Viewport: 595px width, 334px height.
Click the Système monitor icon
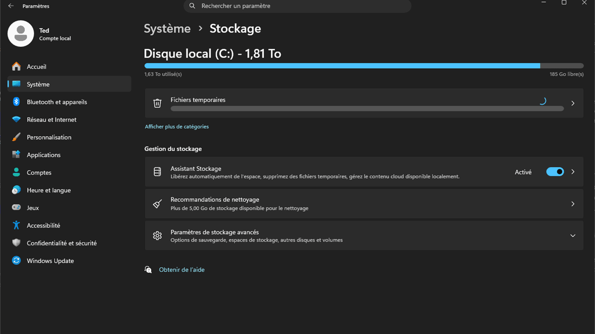point(16,84)
